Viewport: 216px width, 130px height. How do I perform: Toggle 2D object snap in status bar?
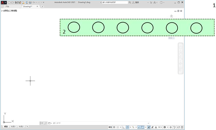coord(143,127)
